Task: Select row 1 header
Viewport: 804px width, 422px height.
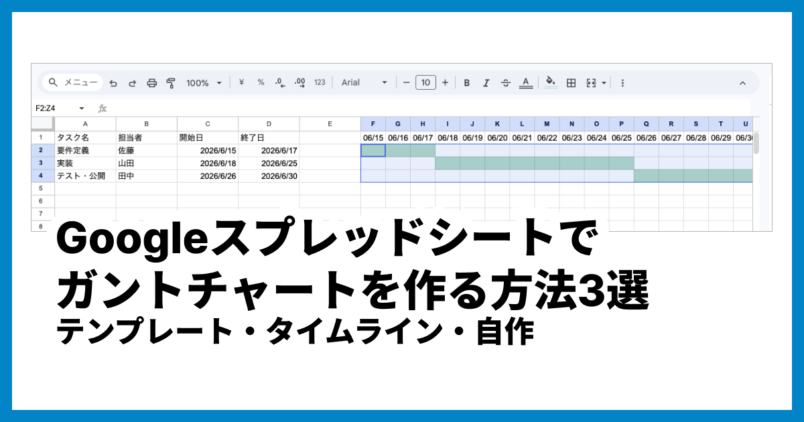Action: [x=43, y=137]
